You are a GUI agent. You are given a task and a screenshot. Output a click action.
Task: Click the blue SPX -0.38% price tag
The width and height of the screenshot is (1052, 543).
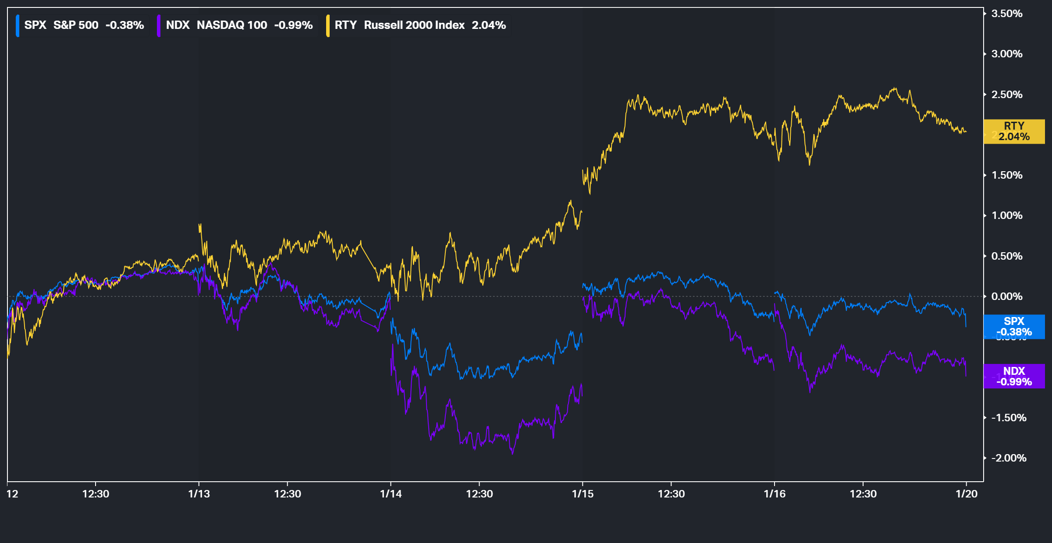tap(1014, 327)
